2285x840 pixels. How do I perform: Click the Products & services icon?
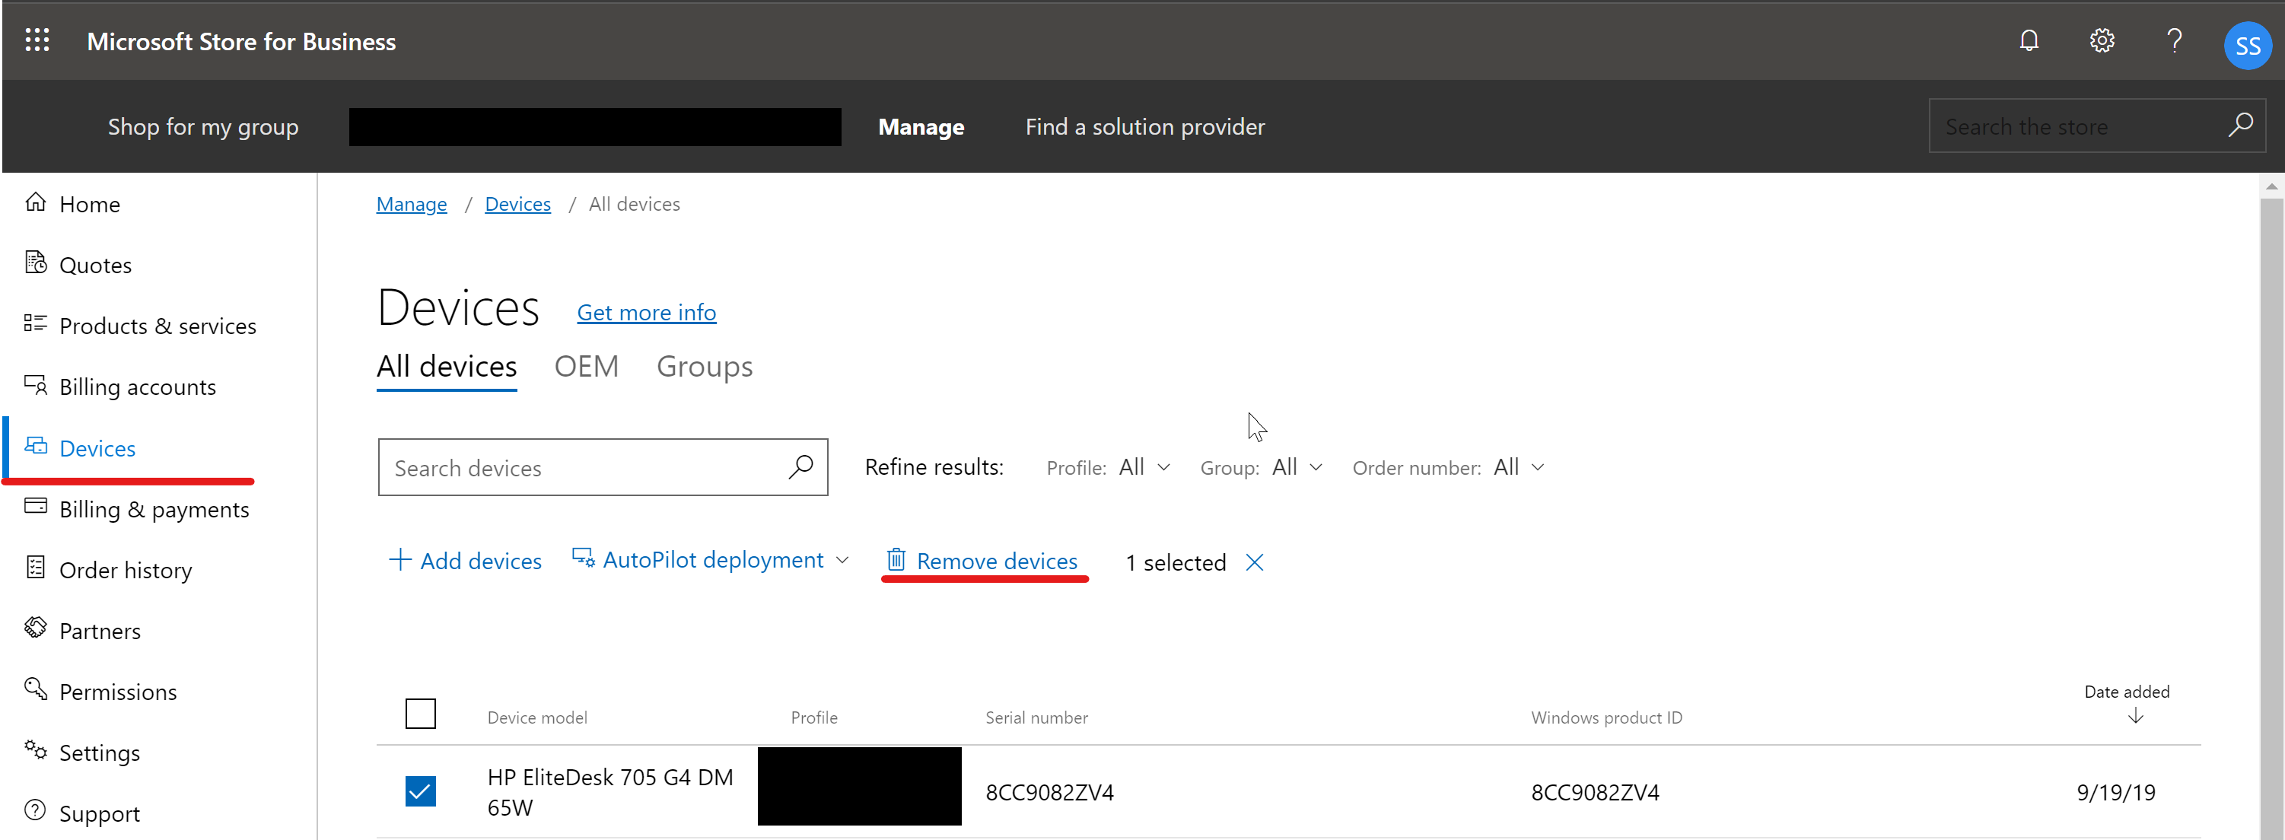pyautogui.click(x=36, y=324)
